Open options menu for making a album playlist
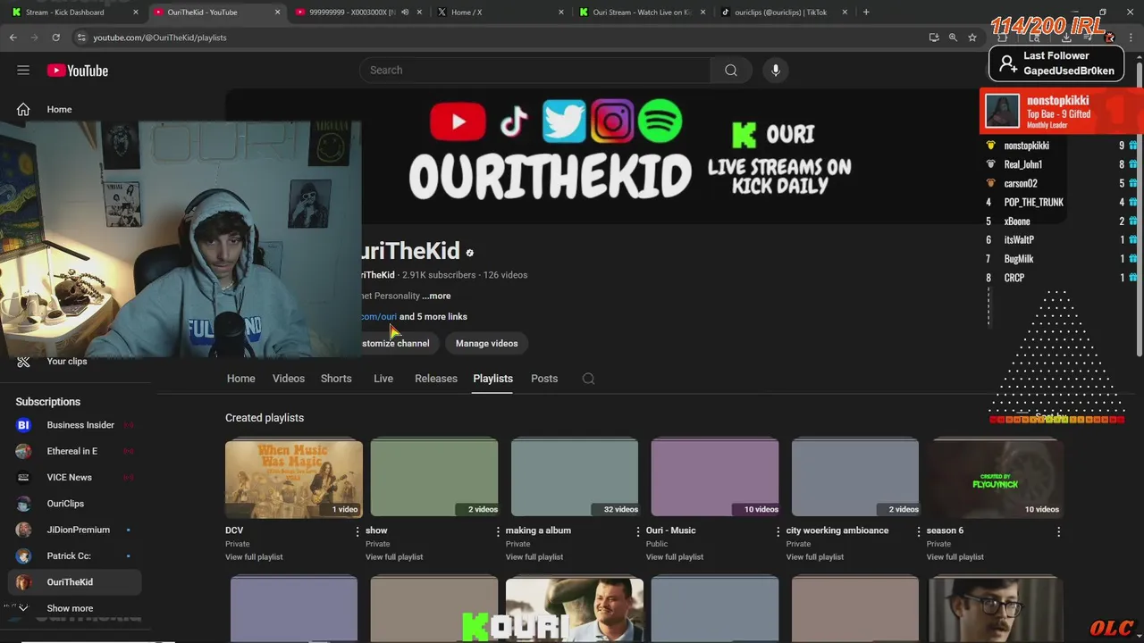The image size is (1144, 643). [638, 531]
